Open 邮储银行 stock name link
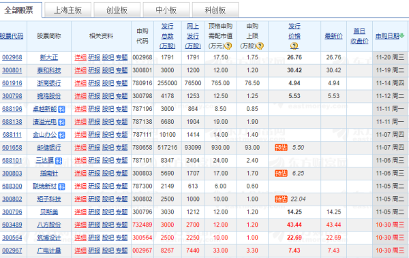Screen dimensions: 409x258 pyautogui.click(x=49, y=148)
